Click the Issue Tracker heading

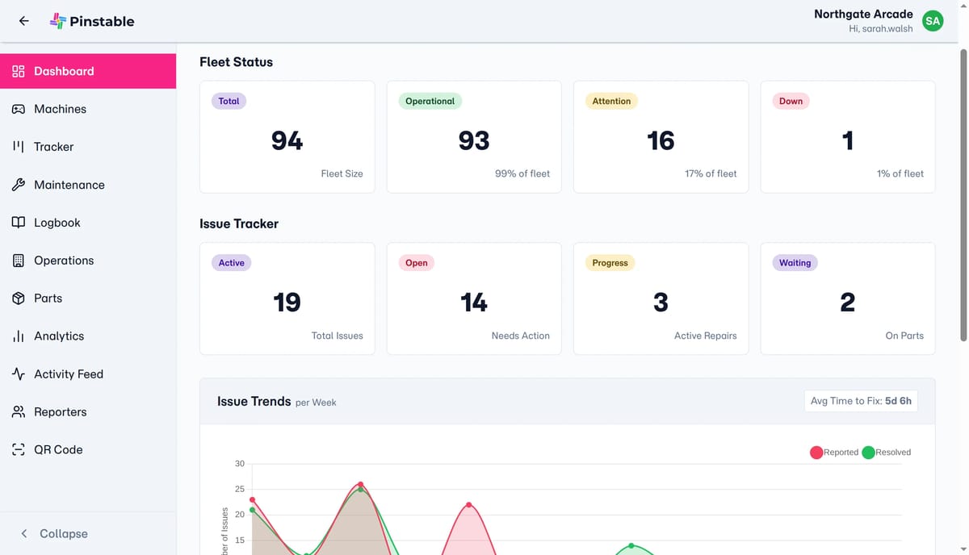coord(239,223)
